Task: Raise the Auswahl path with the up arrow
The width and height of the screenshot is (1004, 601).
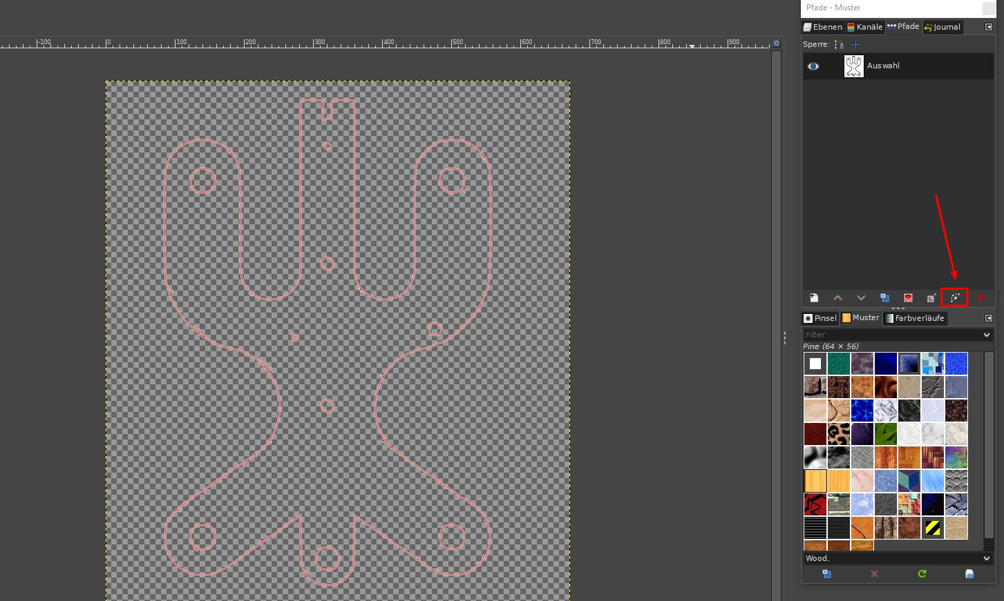Action: point(837,297)
